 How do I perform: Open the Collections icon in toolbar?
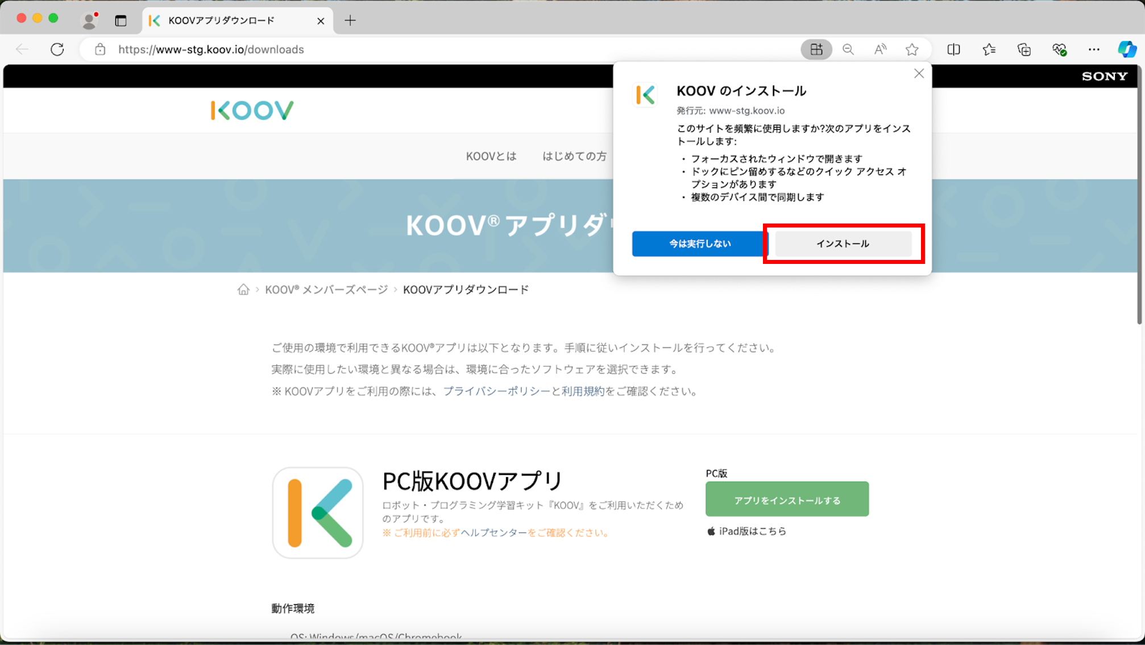click(1024, 49)
